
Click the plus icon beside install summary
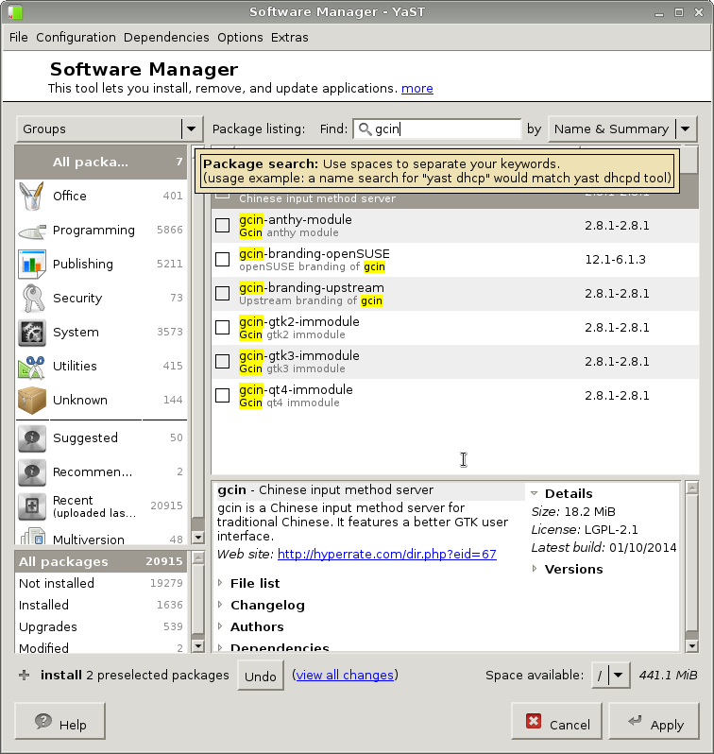point(24,676)
